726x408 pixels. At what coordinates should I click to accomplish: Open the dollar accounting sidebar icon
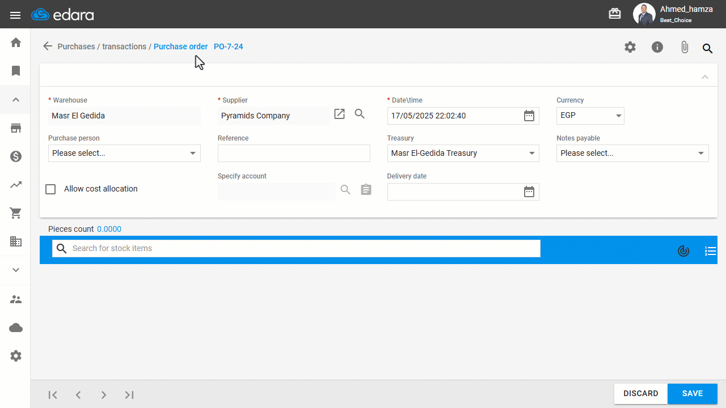click(16, 156)
